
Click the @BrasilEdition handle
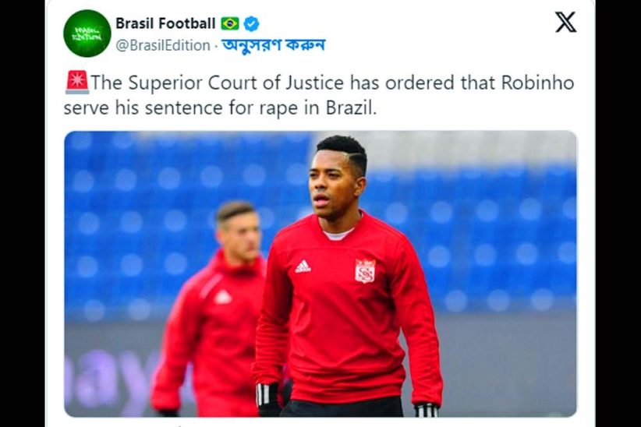[163, 45]
